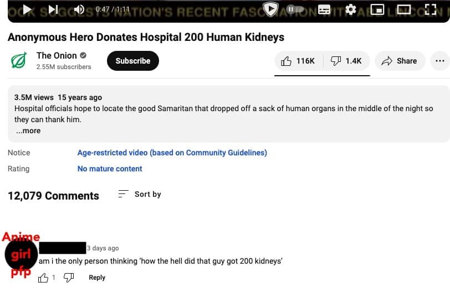Expand description with ...more
The width and height of the screenshot is (450, 293).
tap(28, 131)
